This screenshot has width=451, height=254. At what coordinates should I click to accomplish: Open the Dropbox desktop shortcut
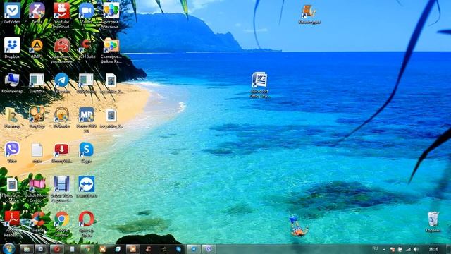(12, 46)
